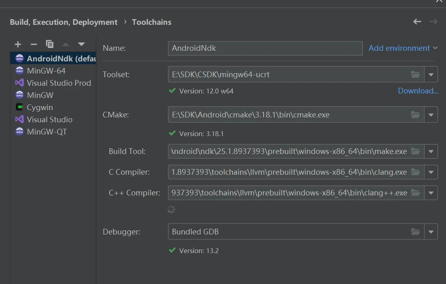
Task: Edit the Name field AndroidNdk
Action: coord(265,48)
